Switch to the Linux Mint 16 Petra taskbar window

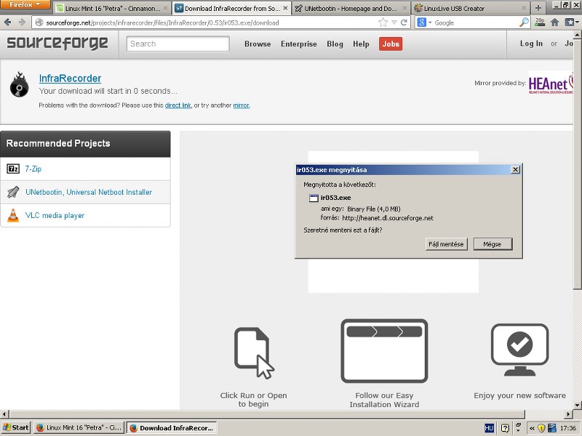(79, 427)
